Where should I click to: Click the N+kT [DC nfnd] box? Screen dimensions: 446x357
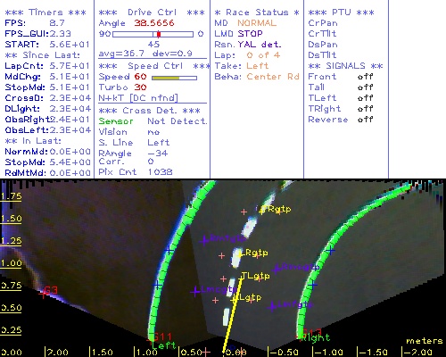138,98
